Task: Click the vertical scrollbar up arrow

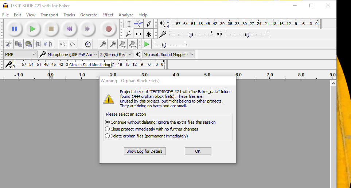Action: point(333,83)
